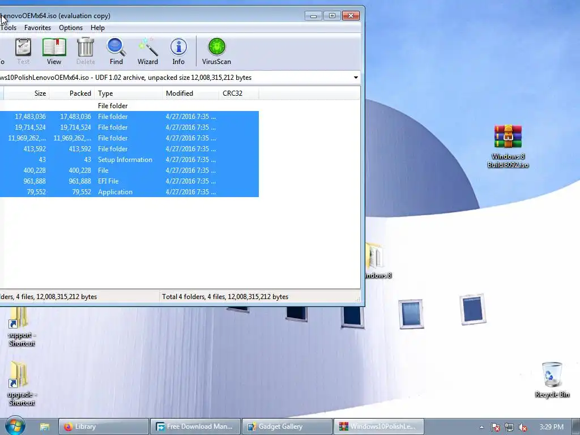
Task: Show hidden tray icons arrow
Action: point(481,427)
